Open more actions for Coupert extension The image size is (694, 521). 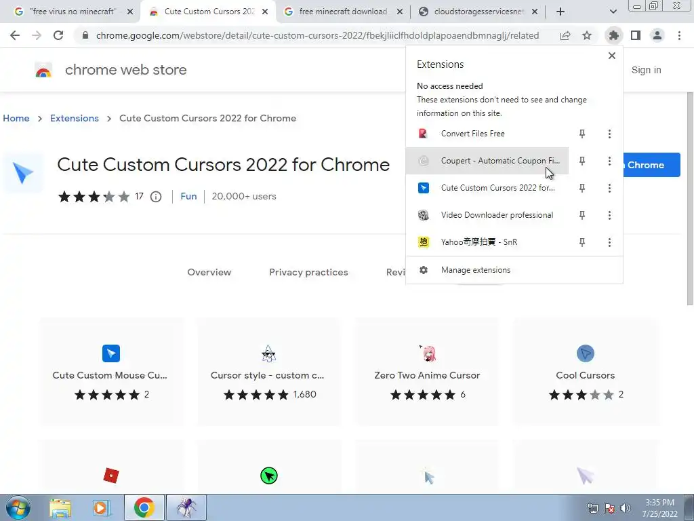609,161
